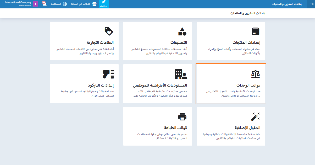Open the إعدادات الباركود card title

pyautogui.click(x=101, y=85)
